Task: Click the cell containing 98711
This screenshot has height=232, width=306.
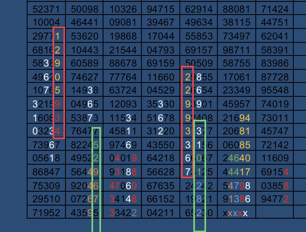Action: [x=236, y=50]
